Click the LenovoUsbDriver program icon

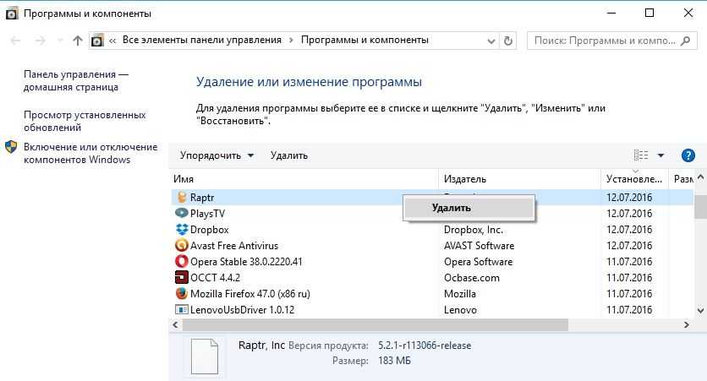tap(182, 310)
